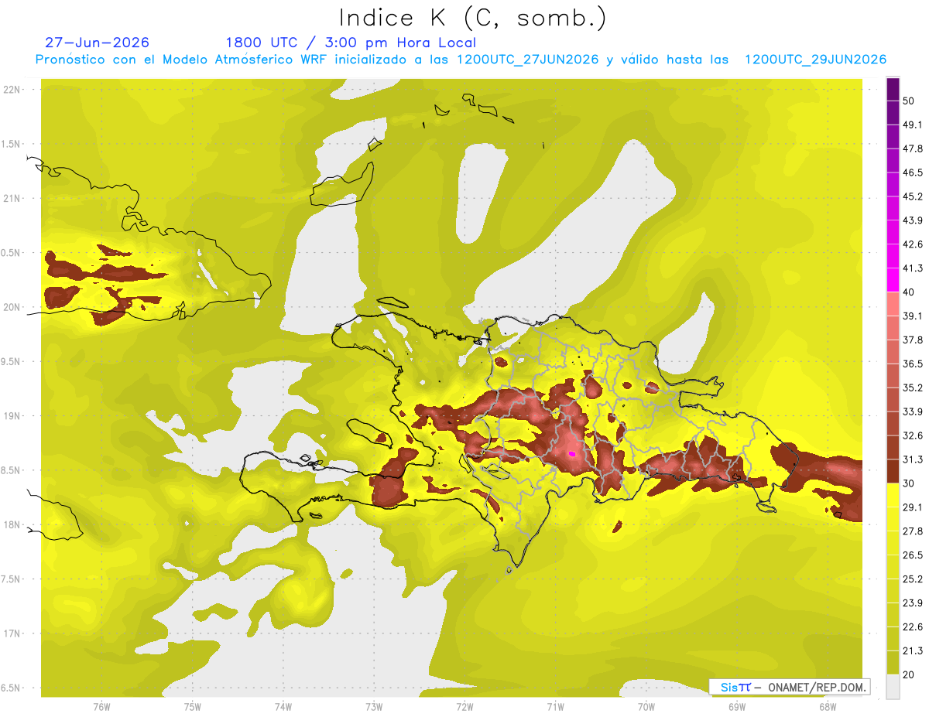Click the legend value '36.5'
Viewport: 929px width, 717px height.
click(913, 364)
